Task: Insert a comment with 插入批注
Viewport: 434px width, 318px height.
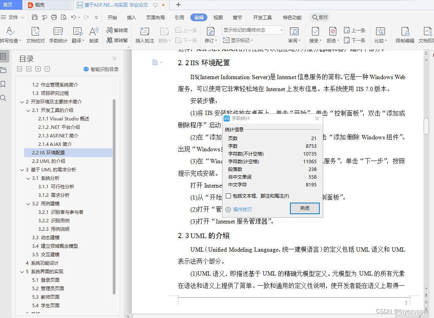Action: coord(144,35)
